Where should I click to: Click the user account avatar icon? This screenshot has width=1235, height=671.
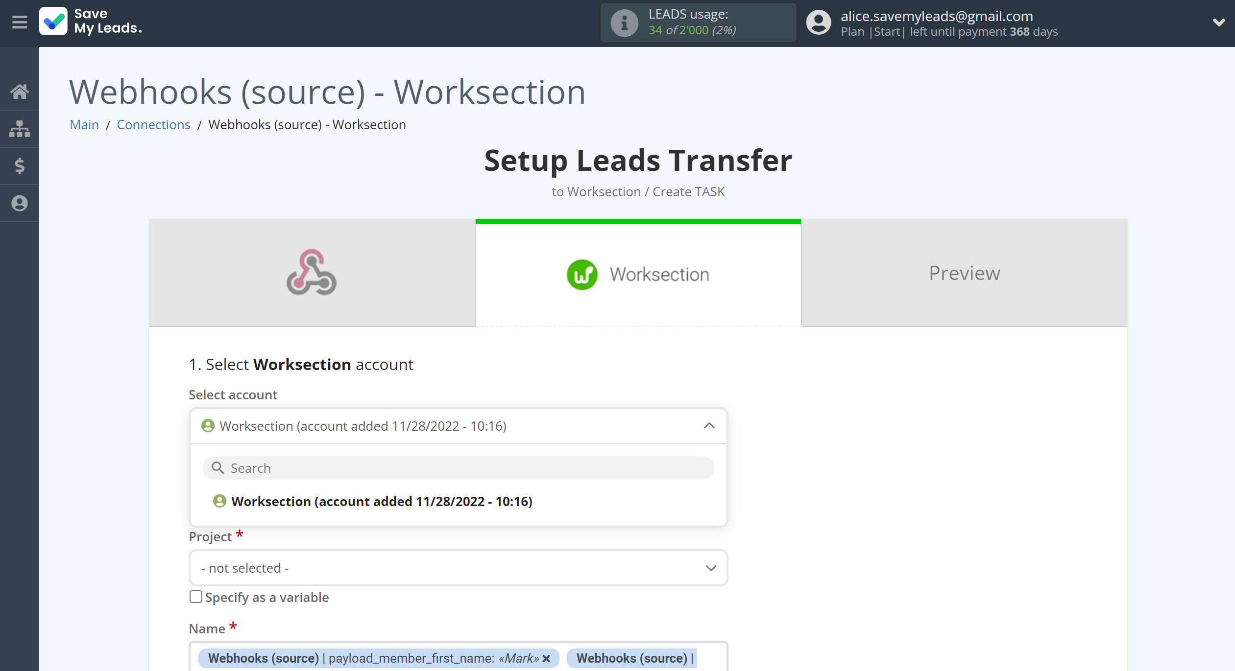click(817, 23)
